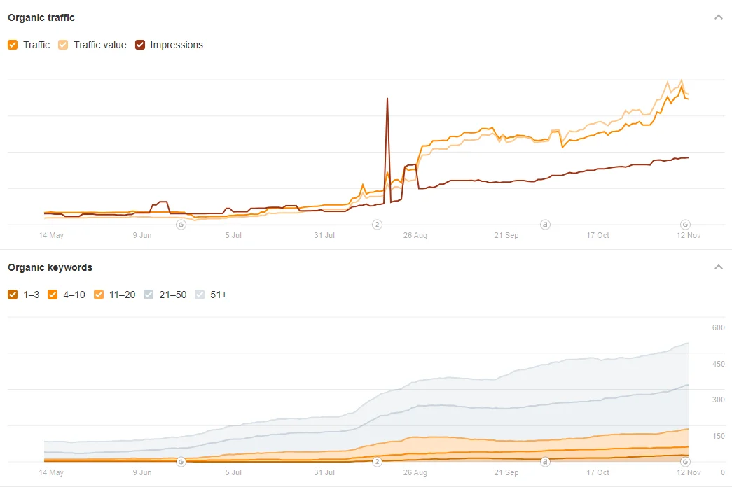Disable the 1–3 positions checkbox
732x487 pixels.
[x=13, y=295]
